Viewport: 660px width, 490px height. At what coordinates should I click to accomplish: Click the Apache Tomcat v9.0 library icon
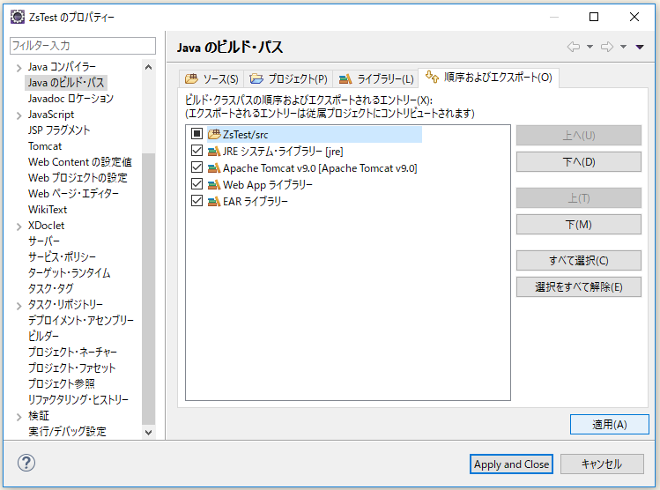(x=214, y=167)
